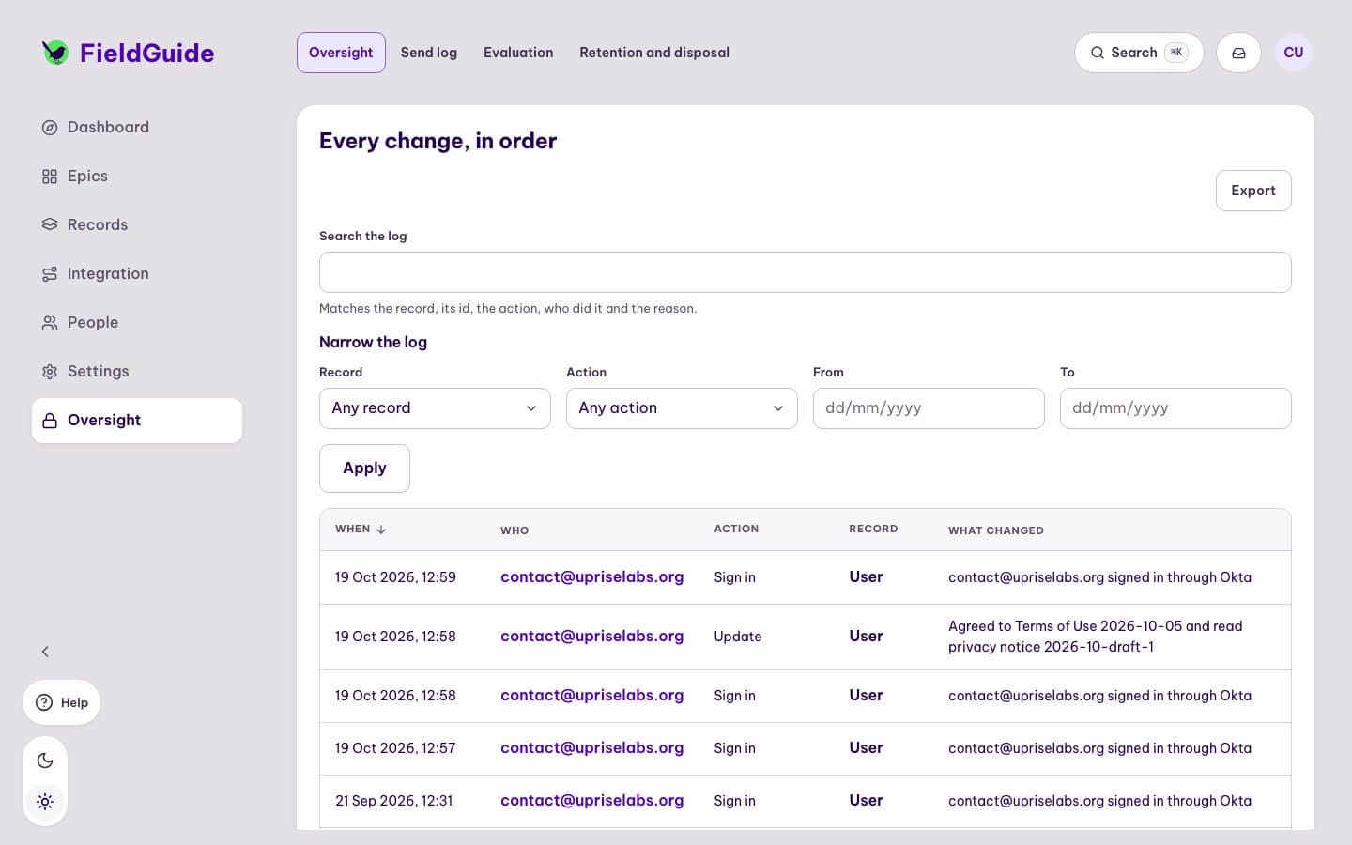Click the 'RECORD' column header
This screenshot has width=1352, height=845.
click(873, 530)
